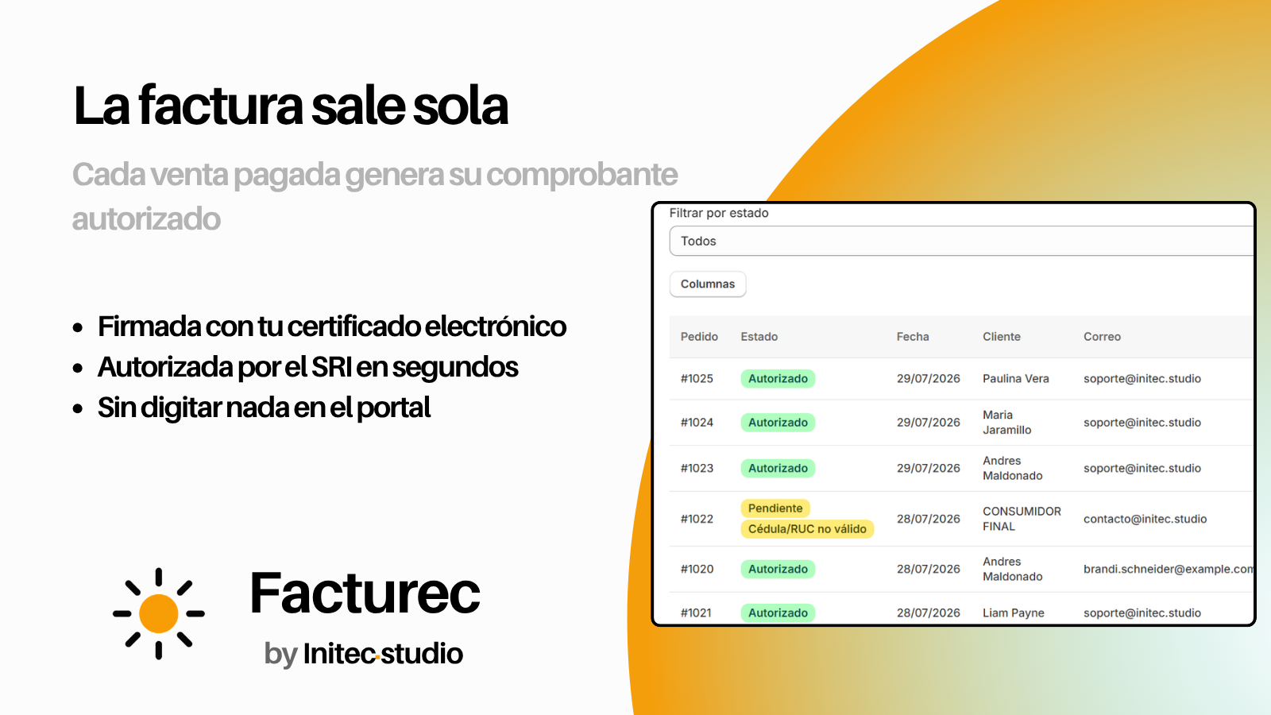Select the Cliente column header

click(x=1002, y=337)
